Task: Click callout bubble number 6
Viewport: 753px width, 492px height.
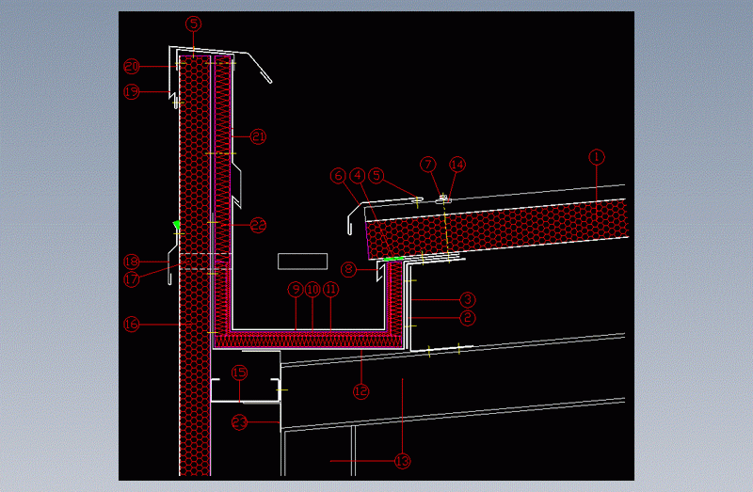Action: coord(338,175)
